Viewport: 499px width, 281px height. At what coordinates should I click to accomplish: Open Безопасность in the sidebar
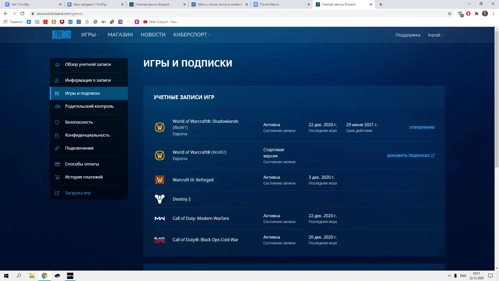pyautogui.click(x=79, y=122)
